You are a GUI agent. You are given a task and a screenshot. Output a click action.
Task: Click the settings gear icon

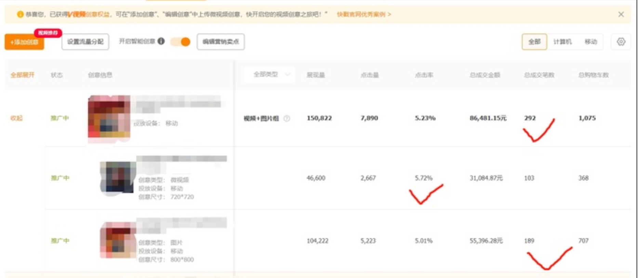621,42
